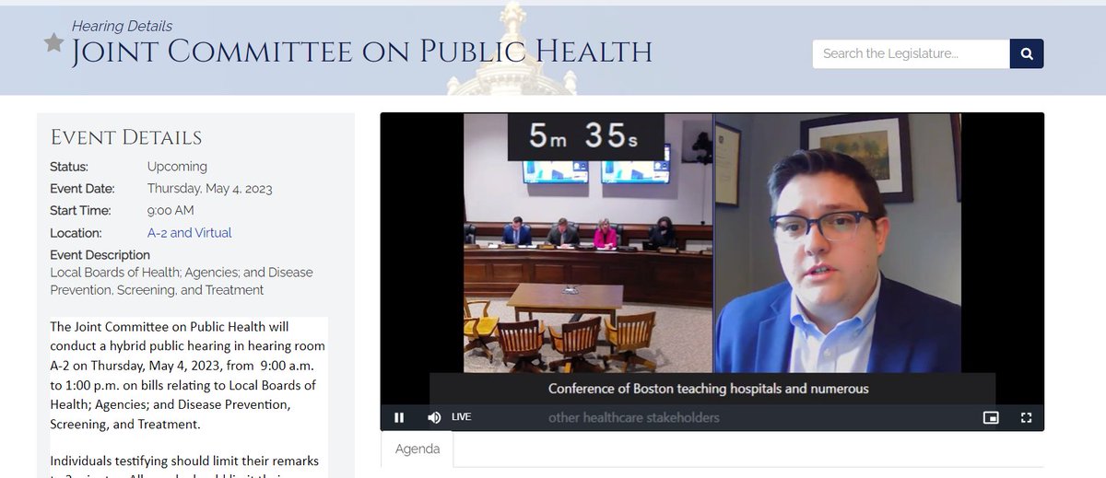Mute the video with the speaker icon
This screenshot has height=478, width=1106.
tap(434, 417)
